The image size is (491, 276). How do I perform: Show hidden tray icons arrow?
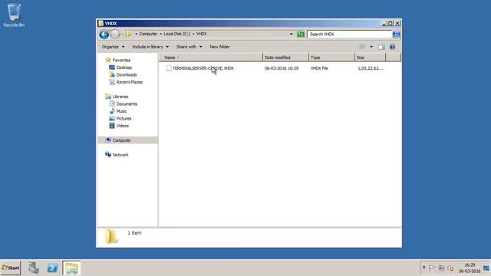point(424,268)
